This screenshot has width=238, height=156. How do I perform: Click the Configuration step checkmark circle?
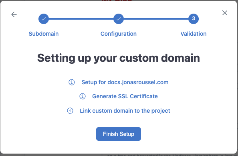[119, 19]
